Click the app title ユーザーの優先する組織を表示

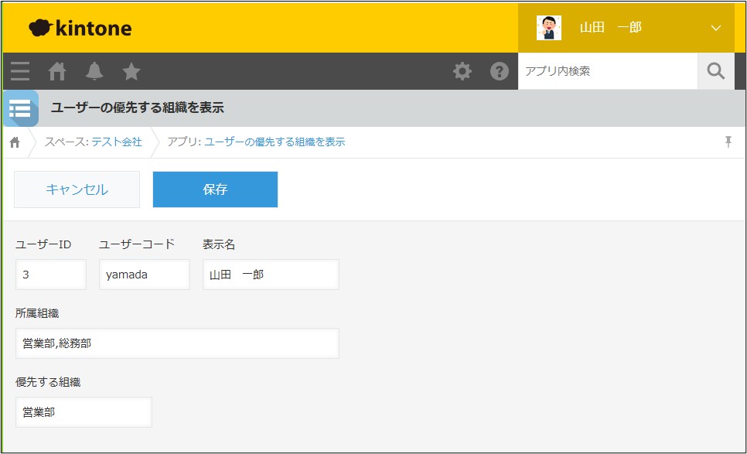tap(138, 108)
